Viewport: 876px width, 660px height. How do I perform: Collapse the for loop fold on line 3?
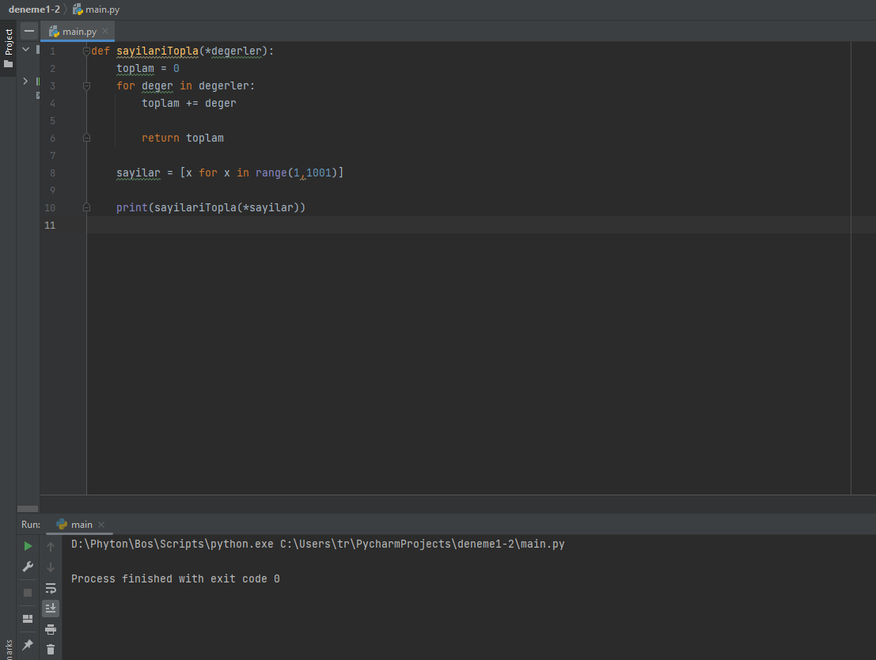[x=86, y=85]
